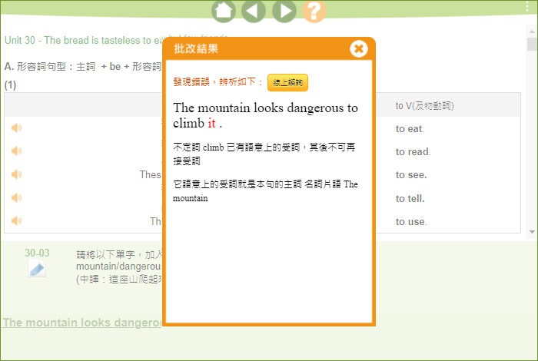
Task: Click the next page arrow button
Action: pos(284,11)
